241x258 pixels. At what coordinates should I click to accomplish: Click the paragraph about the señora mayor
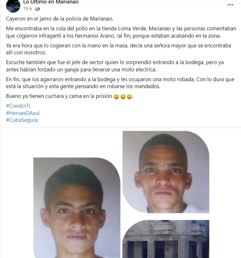(x=119, y=49)
